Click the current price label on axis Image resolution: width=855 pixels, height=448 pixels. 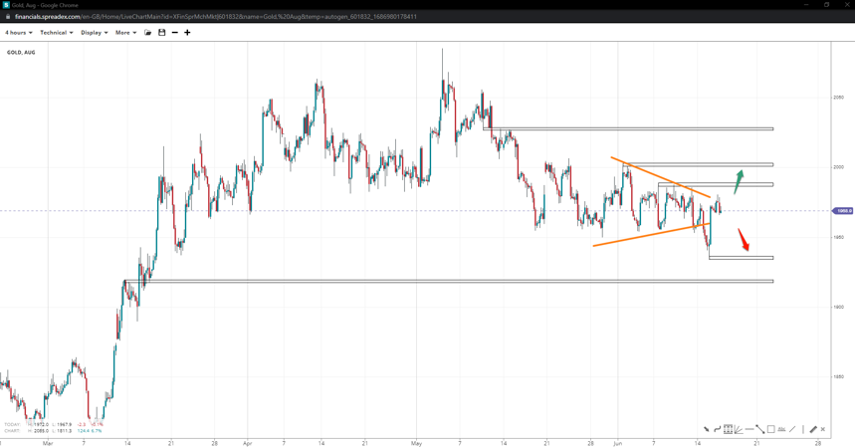(x=843, y=211)
